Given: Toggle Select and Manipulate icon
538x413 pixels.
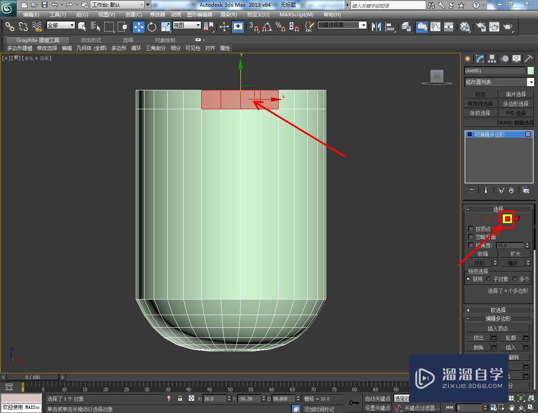Looking at the screenshot, I should (224, 26).
